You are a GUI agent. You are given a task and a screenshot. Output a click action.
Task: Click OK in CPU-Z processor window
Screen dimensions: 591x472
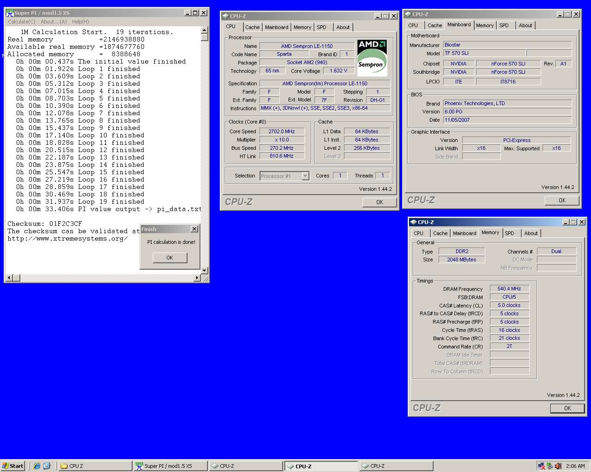point(380,202)
